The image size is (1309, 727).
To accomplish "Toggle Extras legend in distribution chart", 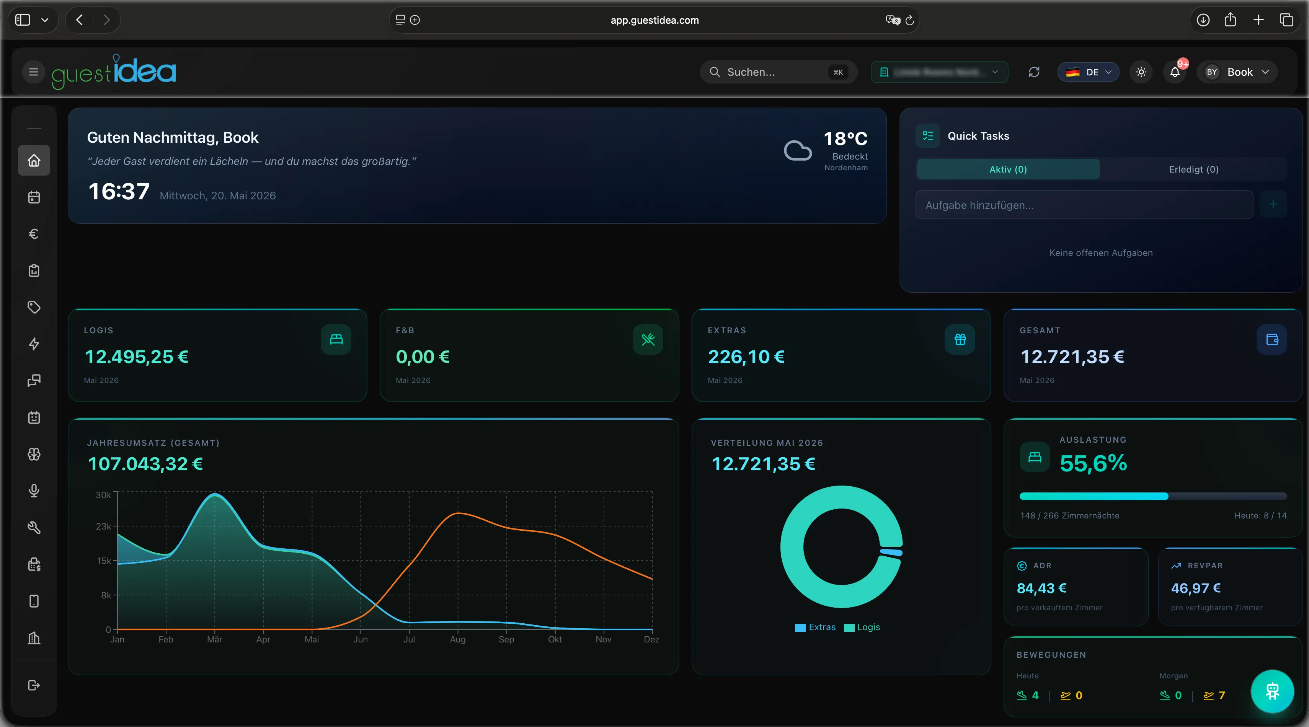I will 815,628.
